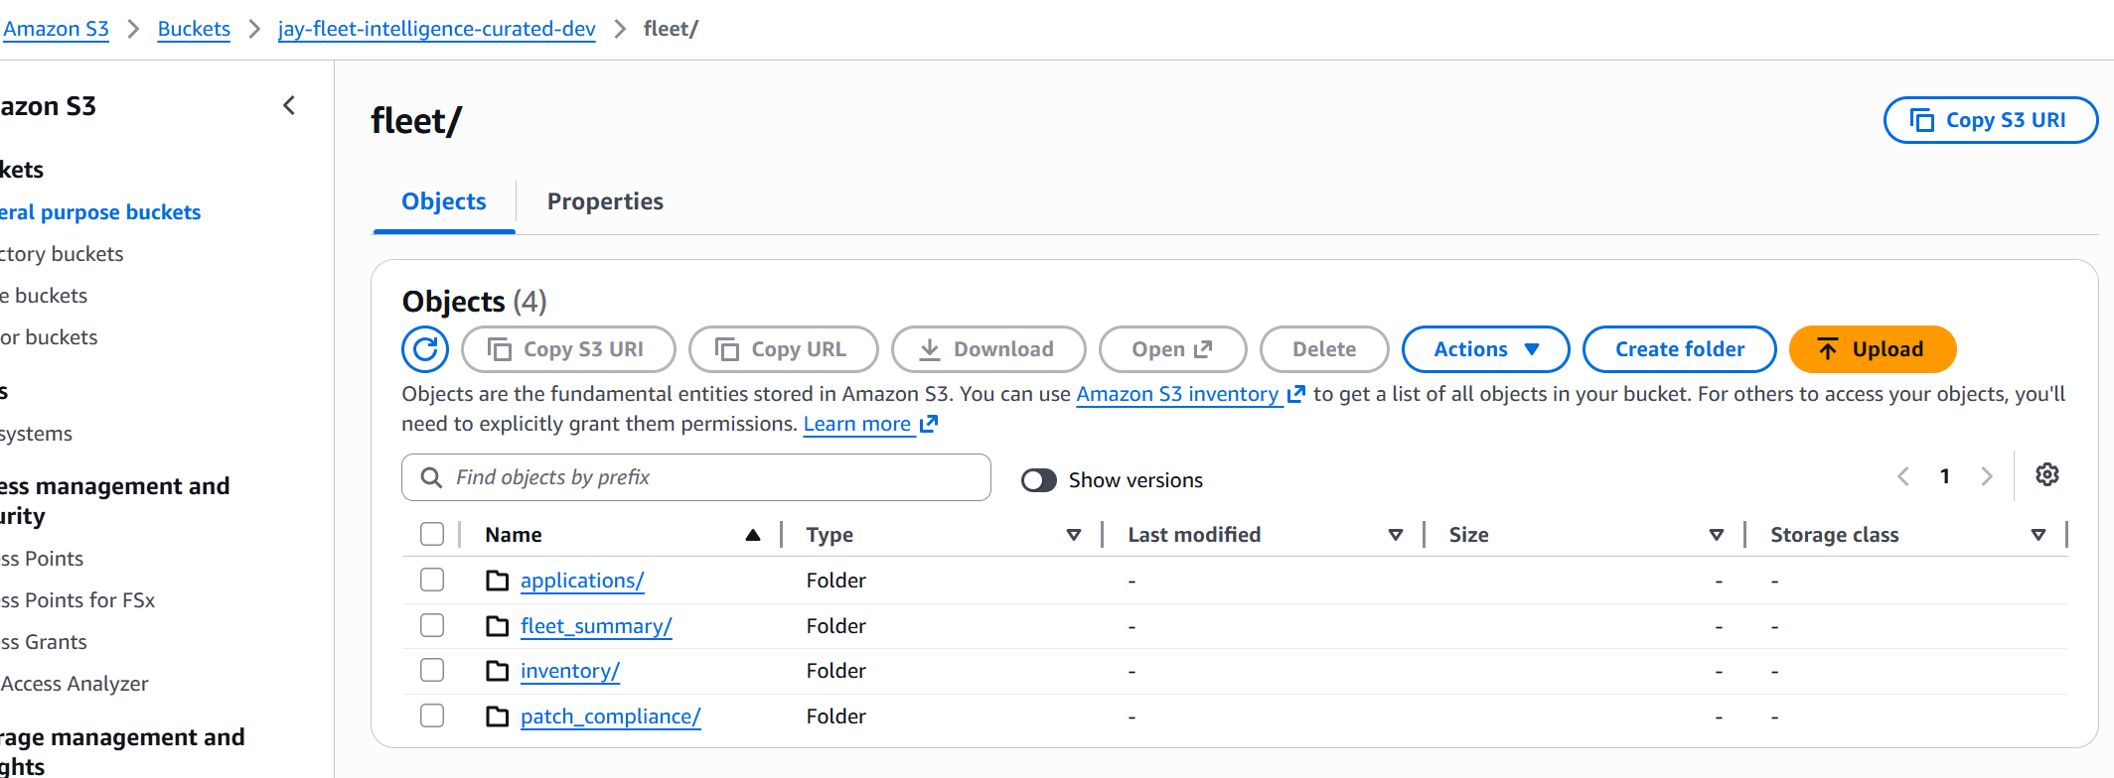Click the inventory/ folder icon
2114x778 pixels.
(497, 671)
